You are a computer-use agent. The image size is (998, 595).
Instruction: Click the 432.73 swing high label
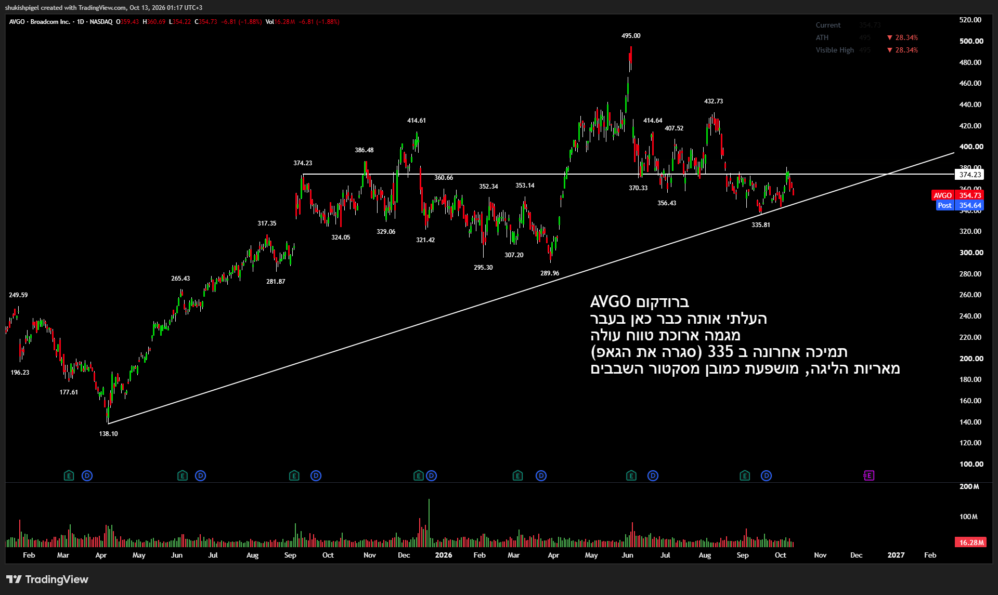point(714,101)
